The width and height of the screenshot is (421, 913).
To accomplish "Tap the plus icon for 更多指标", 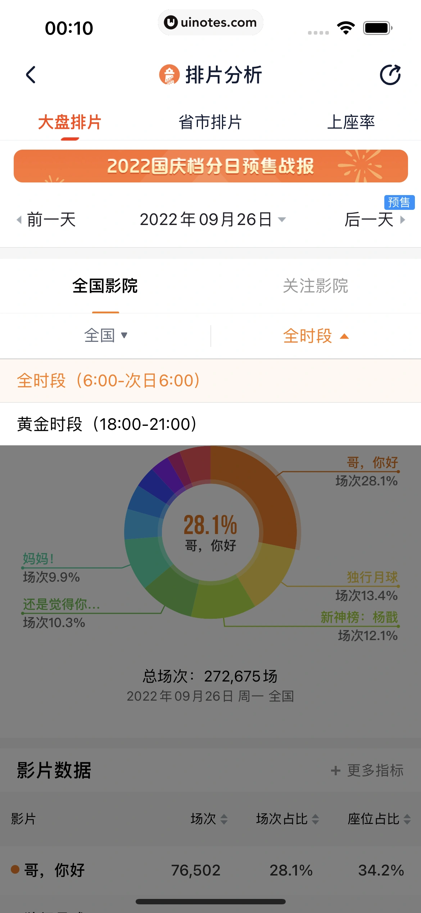I will click(x=335, y=771).
